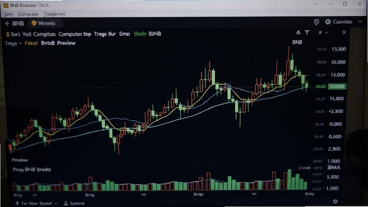Click the Ang time axis label
Screen dimensions: 368x207
17,195
